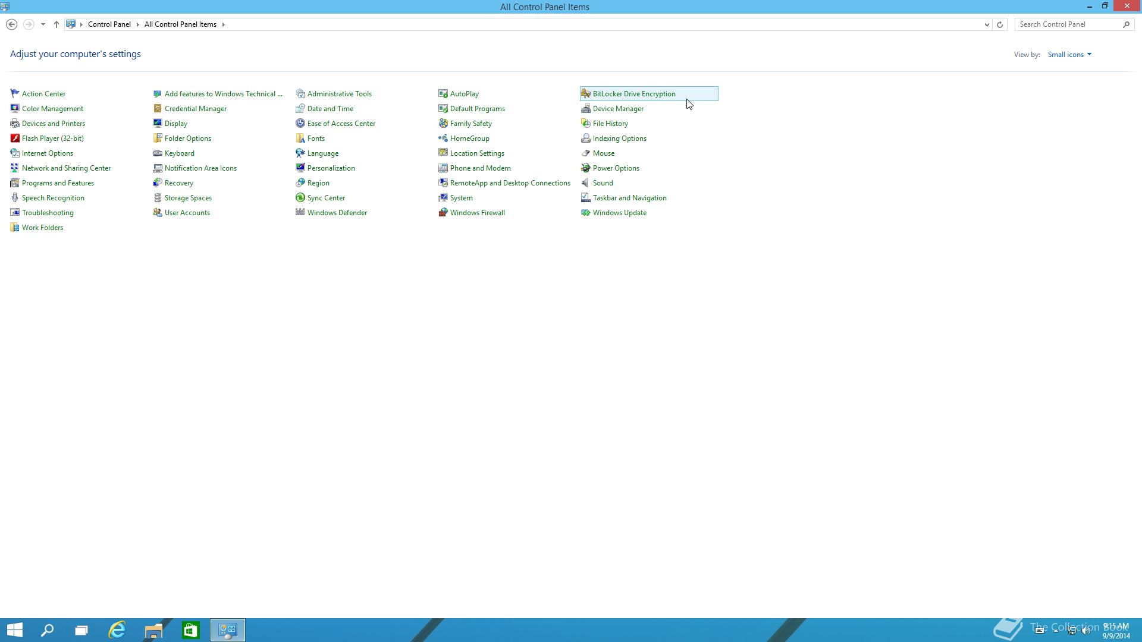Open the Windows Start button
Image resolution: width=1142 pixels, height=642 pixels.
coord(15,630)
